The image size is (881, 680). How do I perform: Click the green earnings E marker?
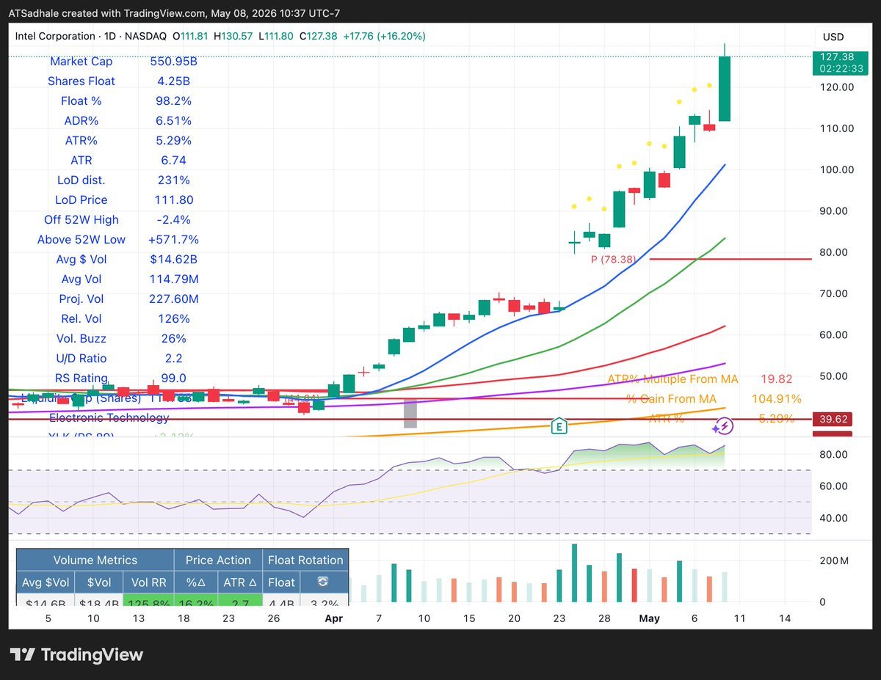[x=559, y=425]
